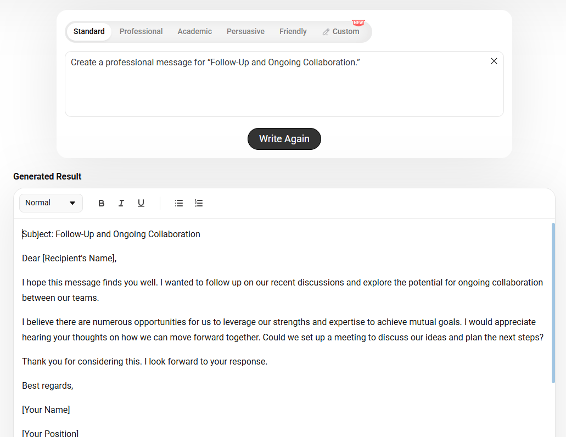Viewport: 566px width, 437px height.
Task: Pick the Friendly tone tab
Action: tap(293, 31)
